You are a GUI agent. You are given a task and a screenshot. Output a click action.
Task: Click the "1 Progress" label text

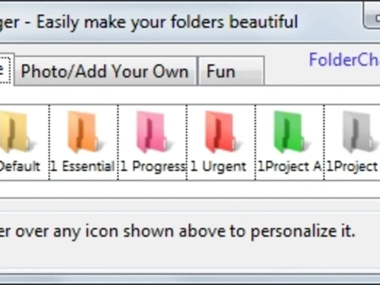(152, 167)
